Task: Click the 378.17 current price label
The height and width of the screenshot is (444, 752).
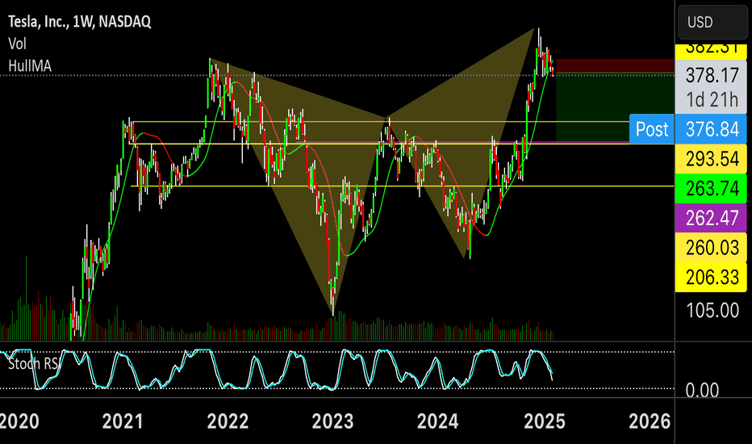Action: click(x=712, y=75)
